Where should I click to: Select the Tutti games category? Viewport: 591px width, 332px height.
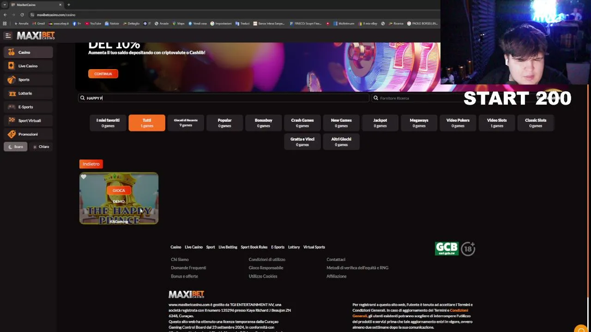pyautogui.click(x=147, y=123)
